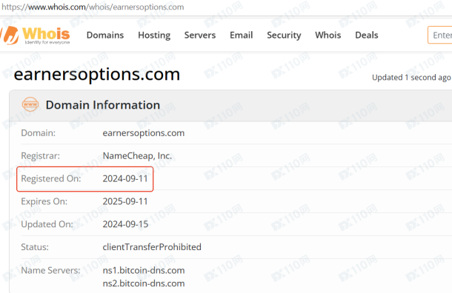This screenshot has height=293, width=452.
Task: Open the Whois menu item
Action: pyautogui.click(x=328, y=35)
